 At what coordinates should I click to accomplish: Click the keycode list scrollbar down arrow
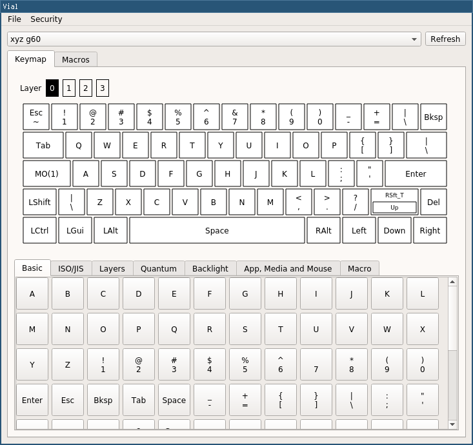click(x=452, y=424)
